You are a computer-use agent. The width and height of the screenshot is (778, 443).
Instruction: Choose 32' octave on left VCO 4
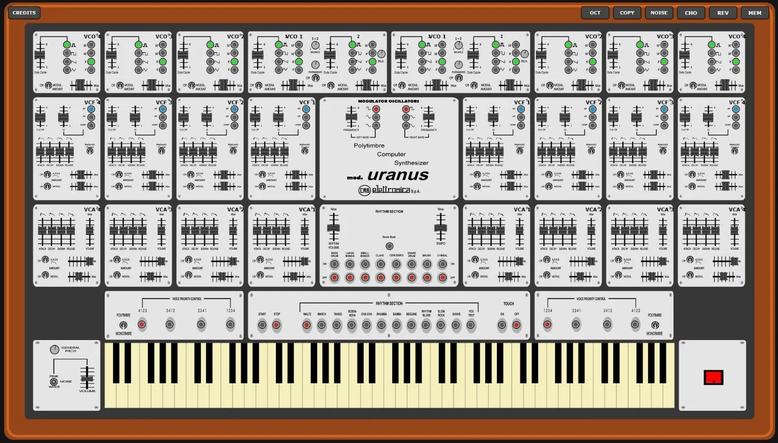pos(91,45)
